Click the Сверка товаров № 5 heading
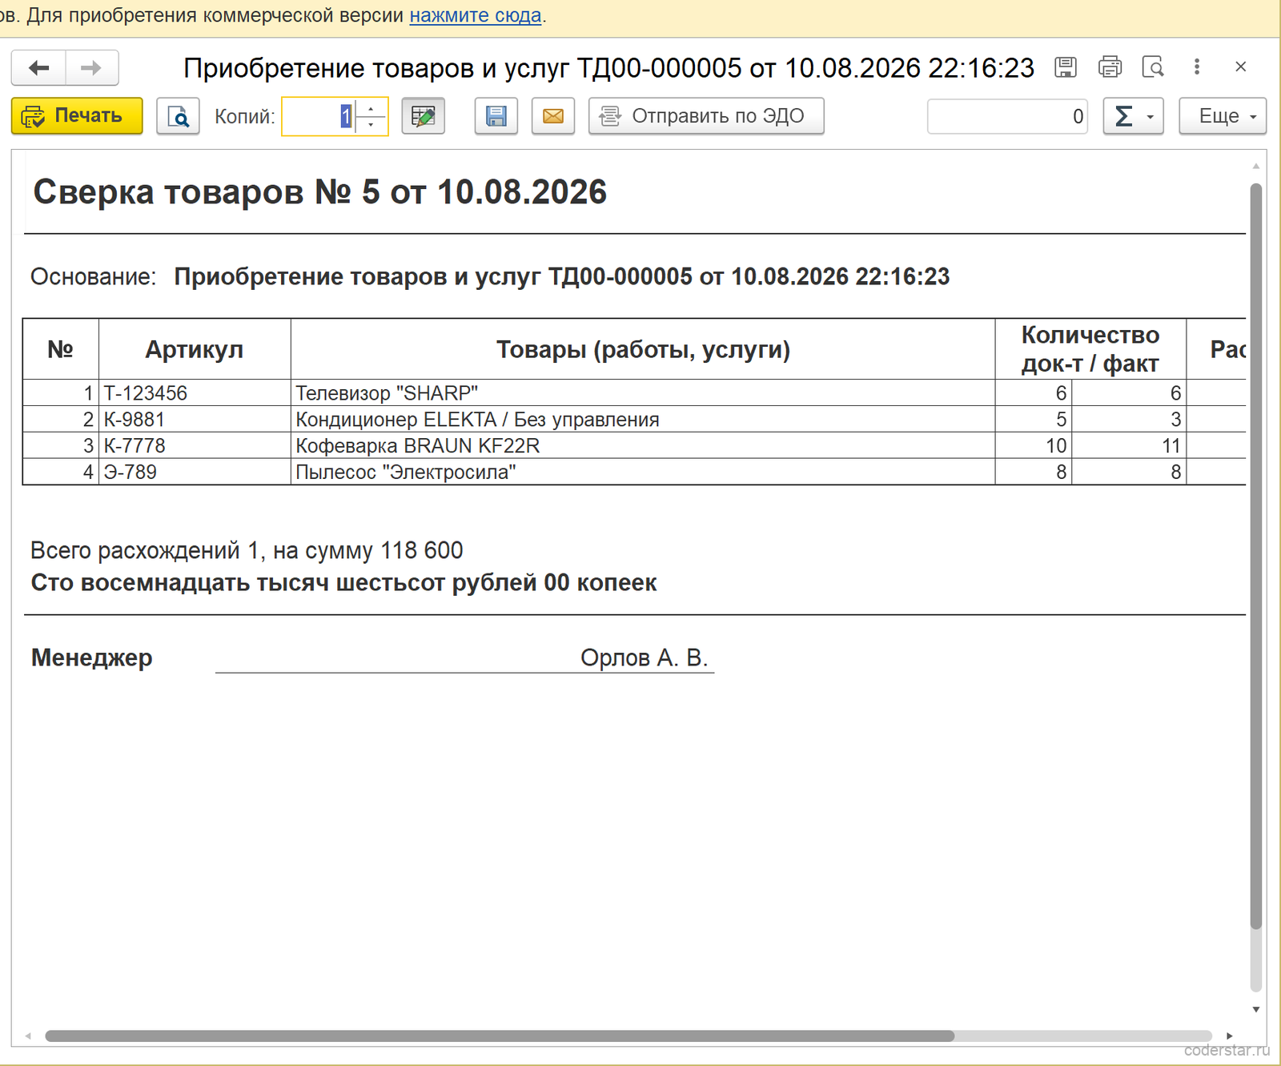 (320, 192)
